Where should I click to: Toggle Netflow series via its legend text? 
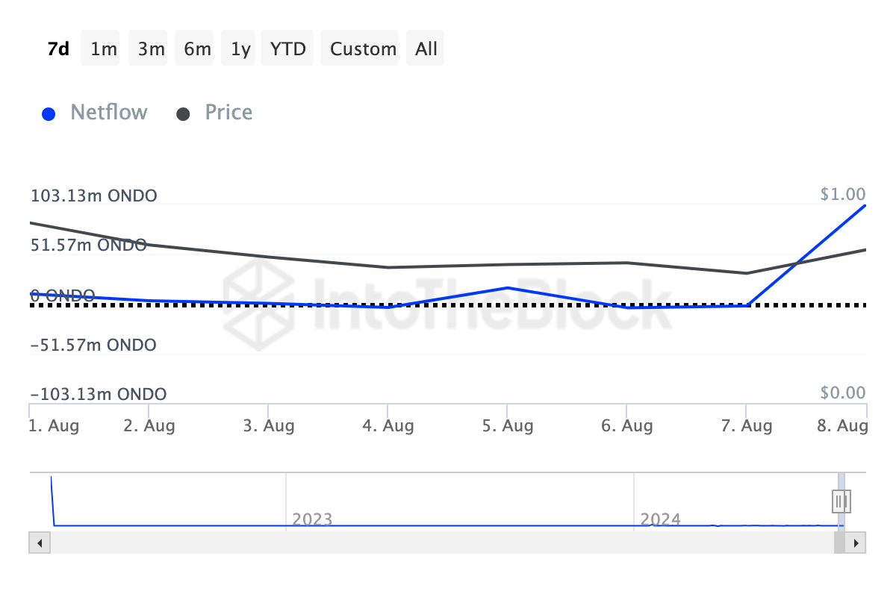click(108, 113)
